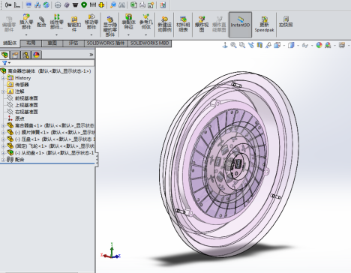The image size is (351, 273).
Task: Open the ConfigurationManager panel tab
Action: (x=25, y=55)
